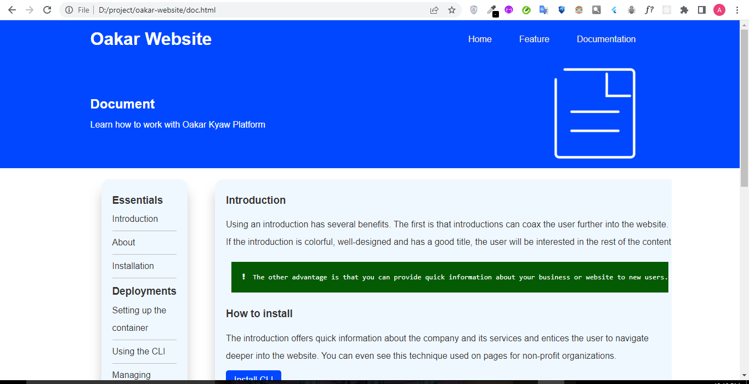
Task: Open the Chrome profile menu
Action: coord(719,9)
